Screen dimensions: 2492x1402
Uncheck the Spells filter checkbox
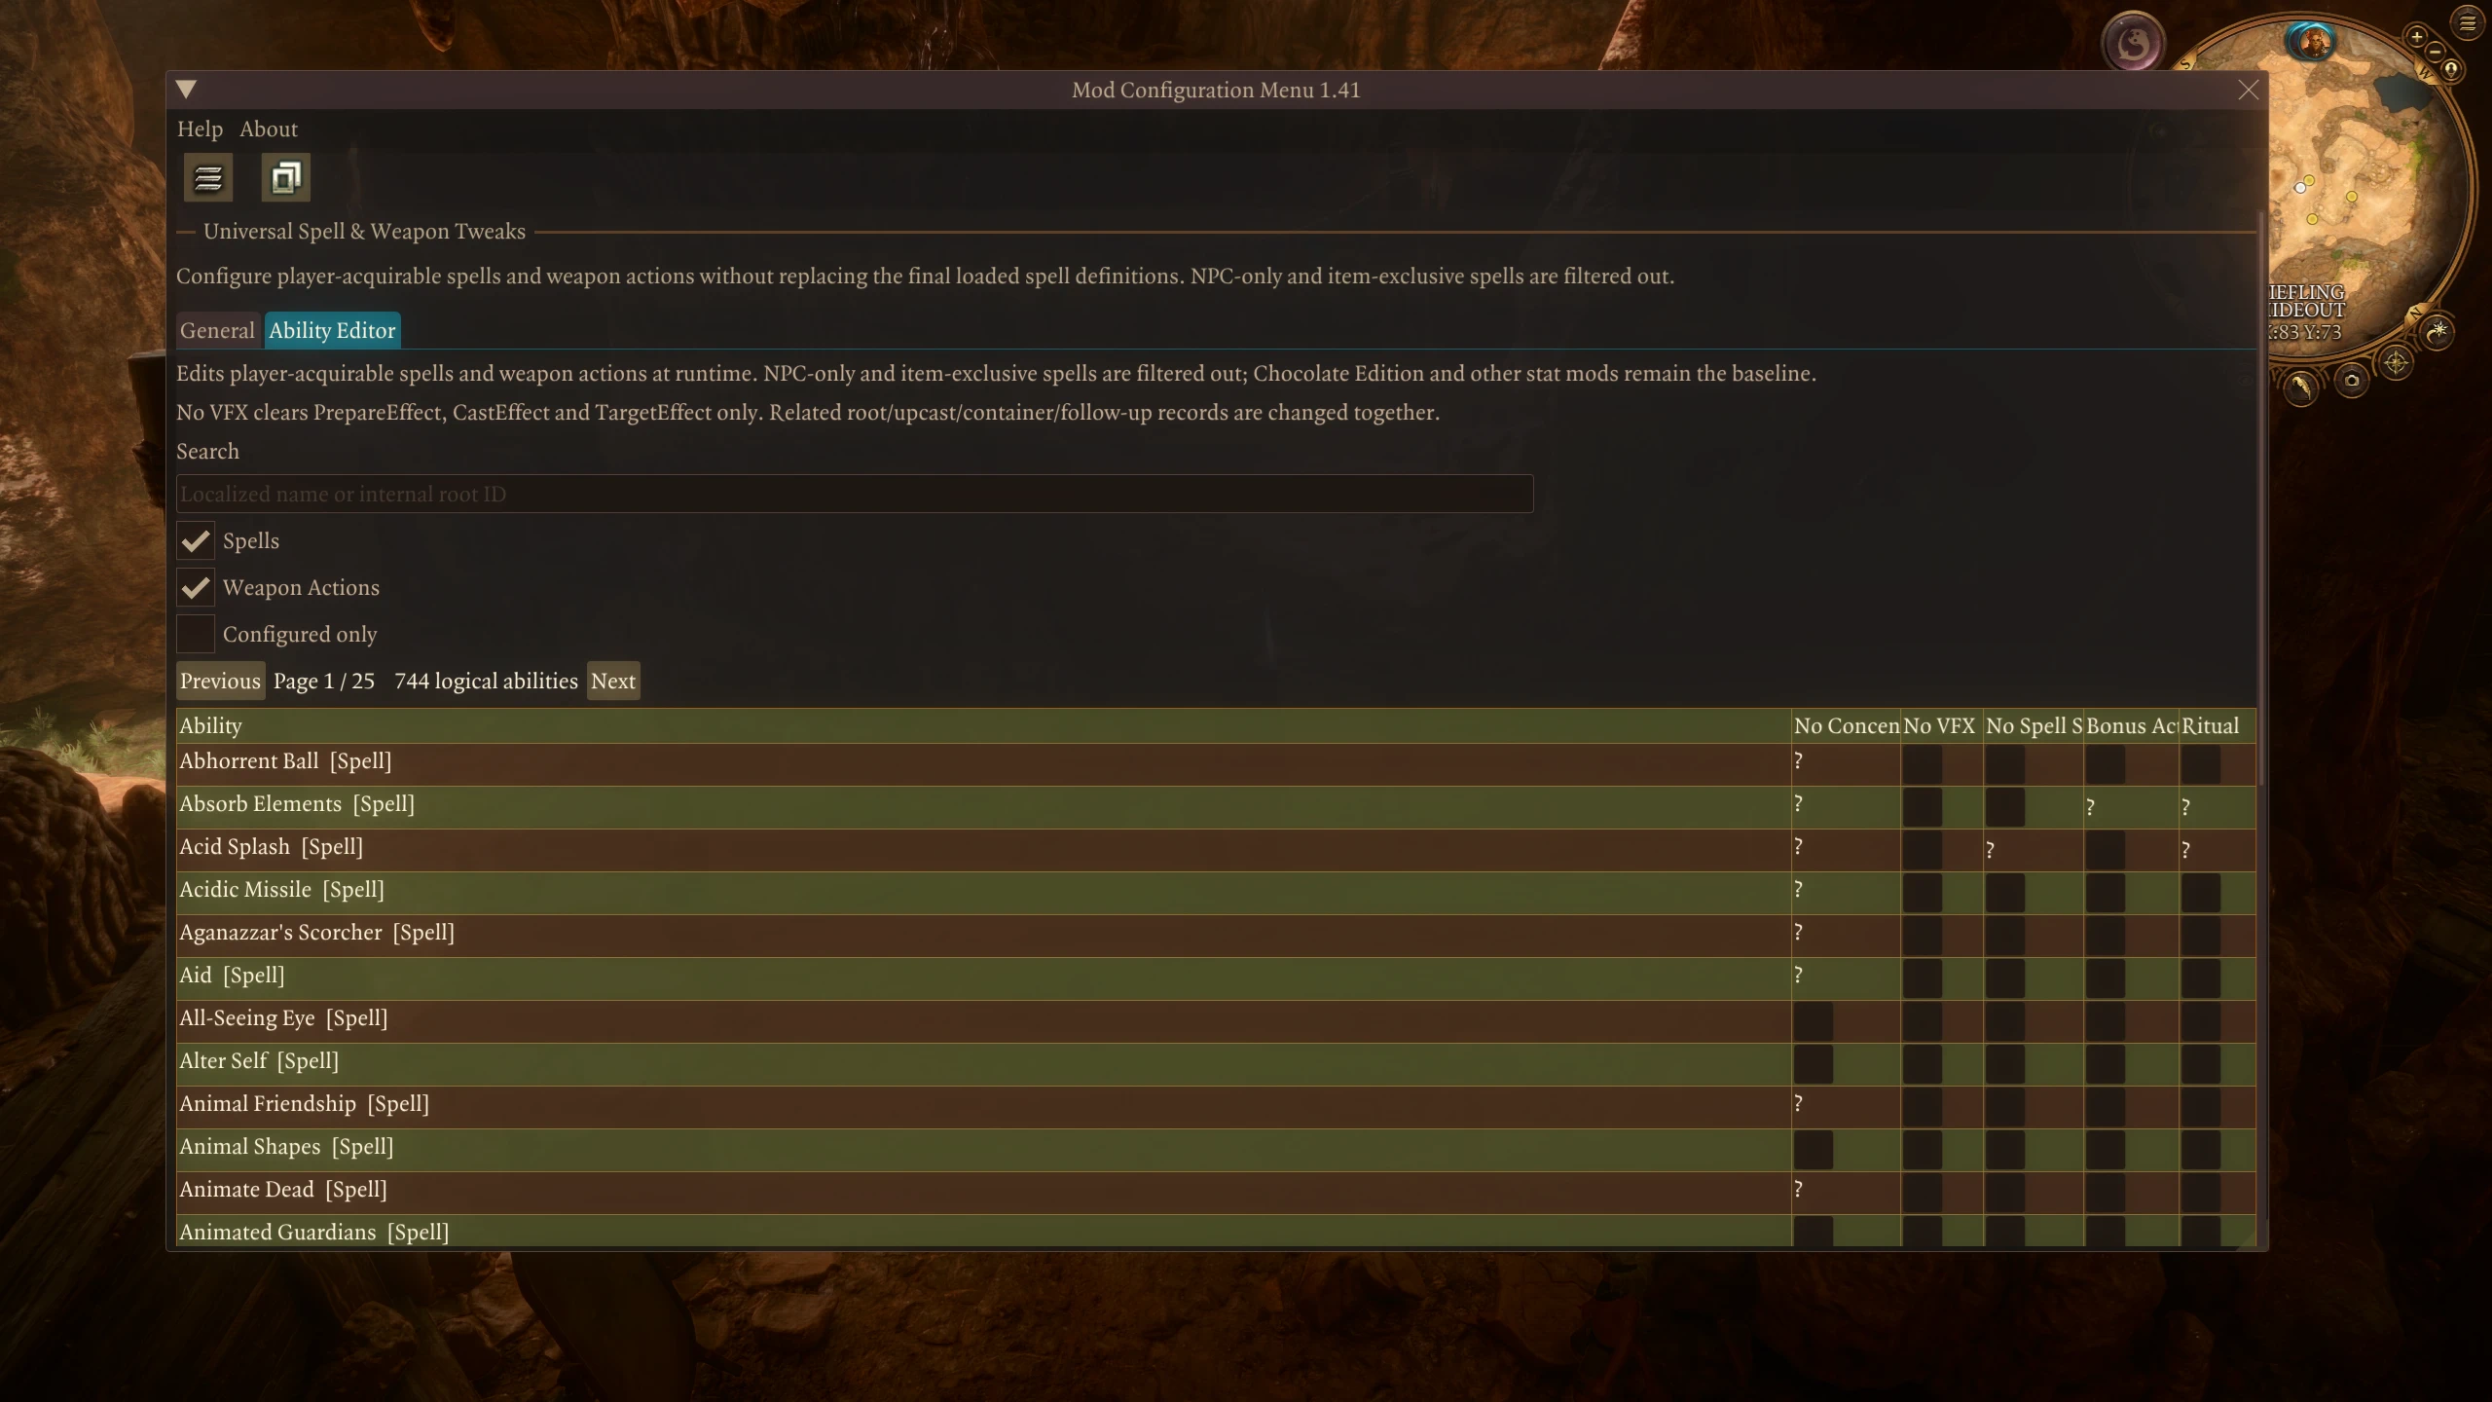point(196,541)
